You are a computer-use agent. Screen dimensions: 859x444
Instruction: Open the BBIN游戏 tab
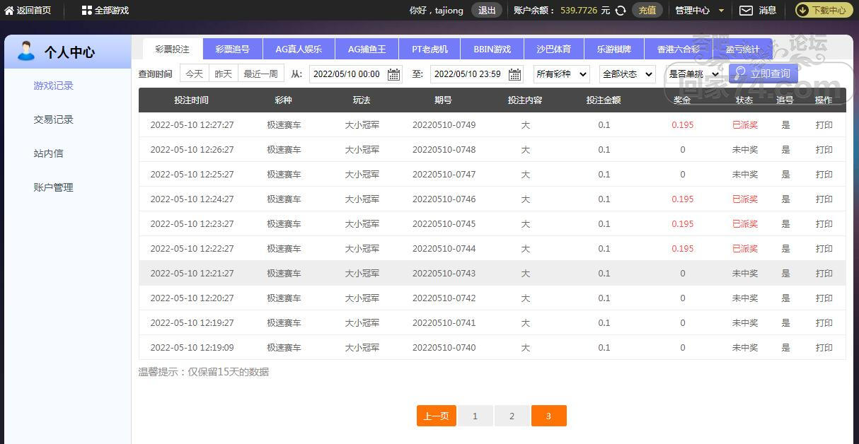point(492,49)
